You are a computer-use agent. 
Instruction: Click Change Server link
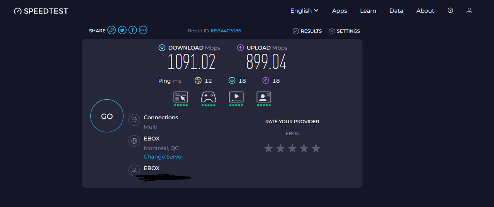pyautogui.click(x=163, y=157)
